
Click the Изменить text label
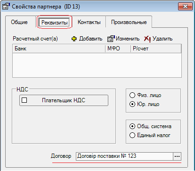point(128,39)
